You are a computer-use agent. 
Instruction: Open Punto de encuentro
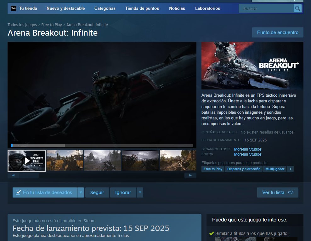pyautogui.click(x=278, y=32)
